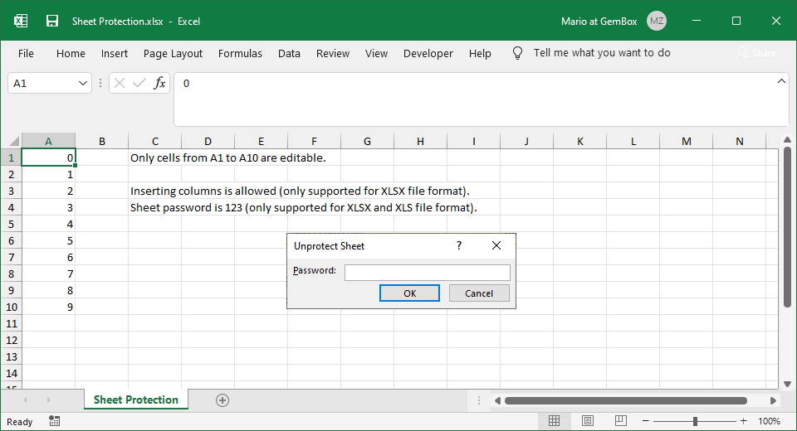Expand the formula bar chevron
This screenshot has width=797, height=431.
click(781, 81)
